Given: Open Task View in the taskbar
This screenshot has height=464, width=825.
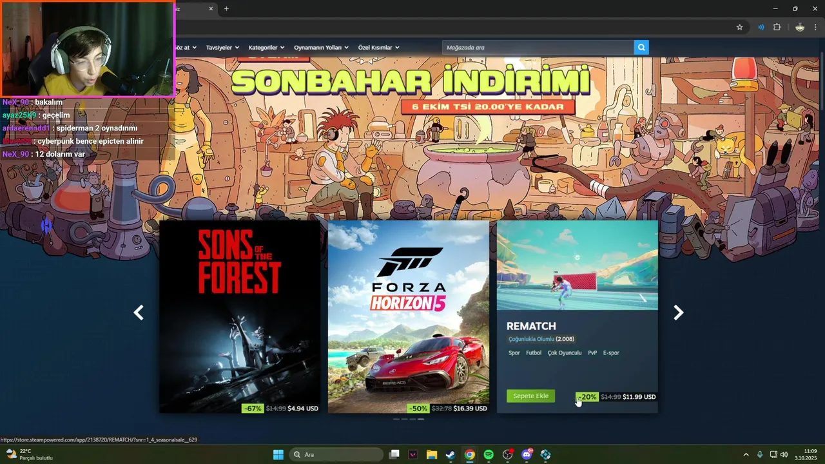Looking at the screenshot, I should tap(394, 454).
